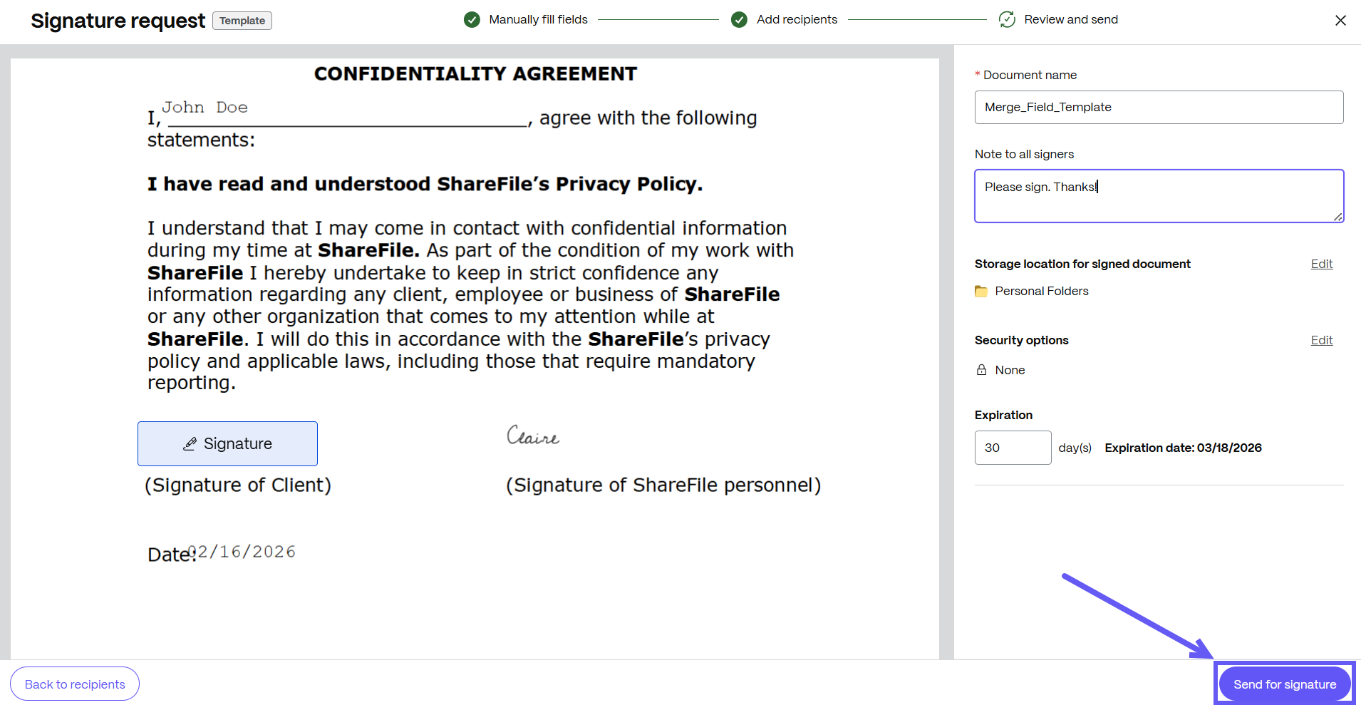Click the close X icon
This screenshot has height=705, width=1361.
coord(1340,21)
